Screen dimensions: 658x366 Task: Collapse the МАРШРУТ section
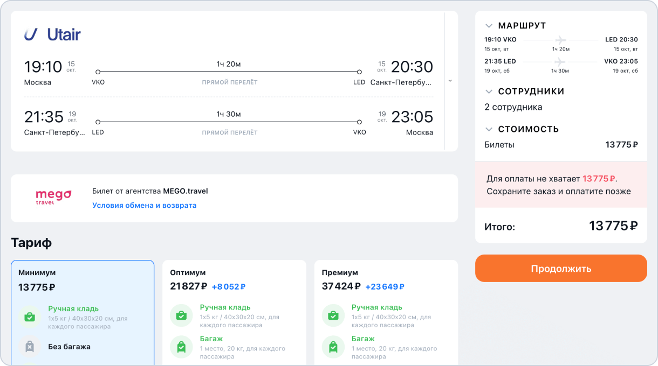(x=489, y=25)
